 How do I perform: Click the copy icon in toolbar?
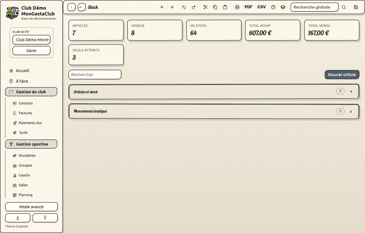[215, 7]
